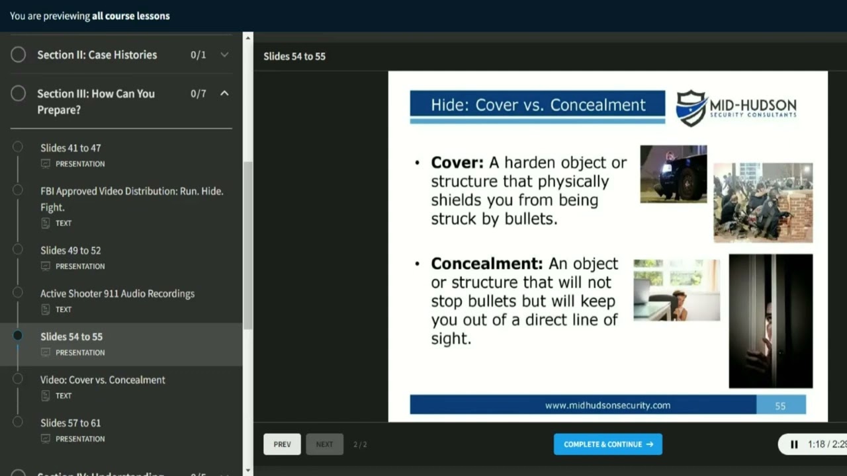The height and width of the screenshot is (476, 847).
Task: Toggle progress circle for Slides 57 to 61
Action: 18,421
